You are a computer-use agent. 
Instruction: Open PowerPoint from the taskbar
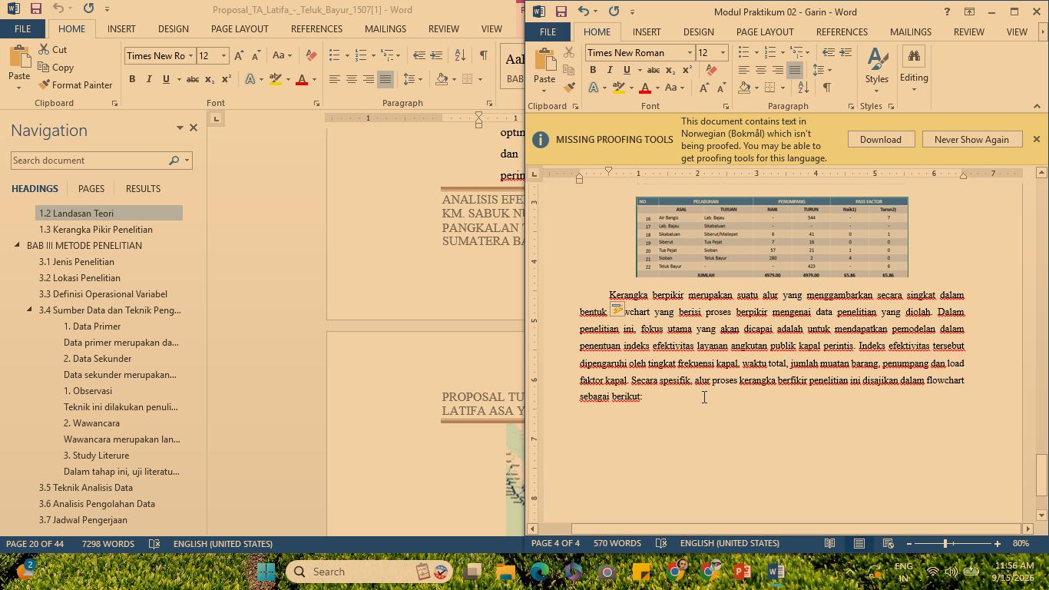(743, 572)
